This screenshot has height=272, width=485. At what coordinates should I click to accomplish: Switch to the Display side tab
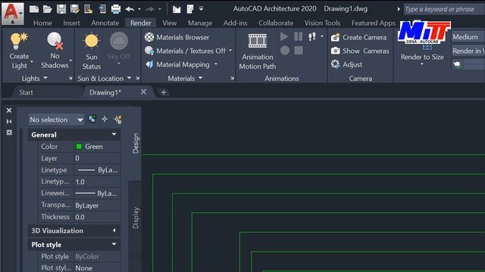(x=136, y=218)
